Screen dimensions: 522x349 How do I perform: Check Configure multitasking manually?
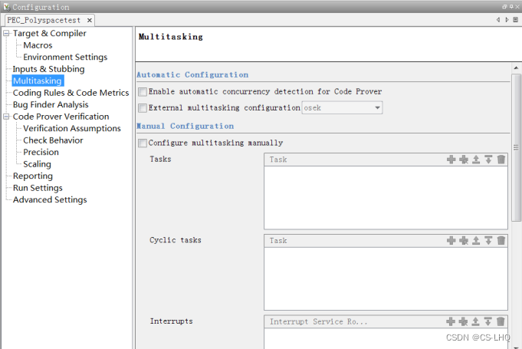(x=143, y=143)
